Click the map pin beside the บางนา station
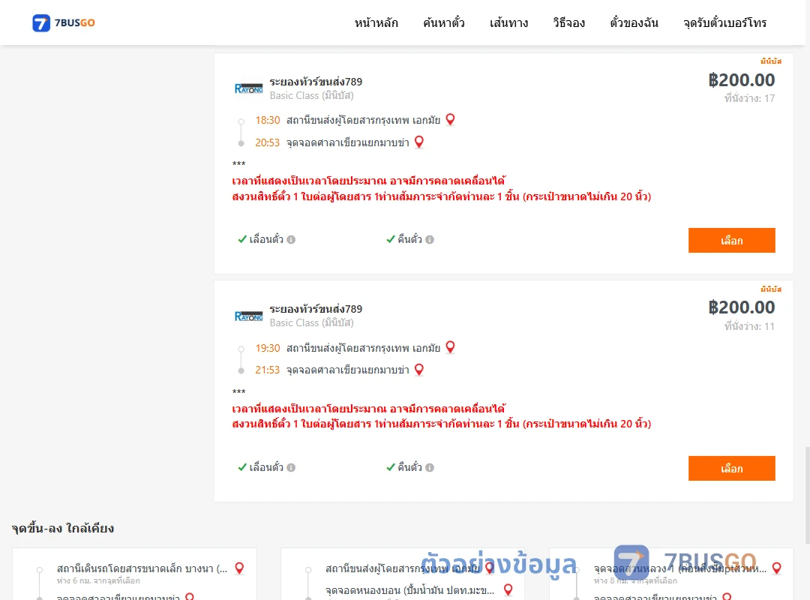This screenshot has width=810, height=600. tap(239, 568)
